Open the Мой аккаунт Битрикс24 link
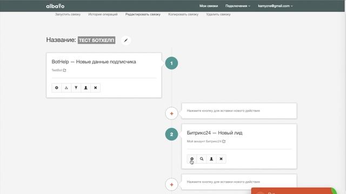346x194 pixels. click(204, 141)
